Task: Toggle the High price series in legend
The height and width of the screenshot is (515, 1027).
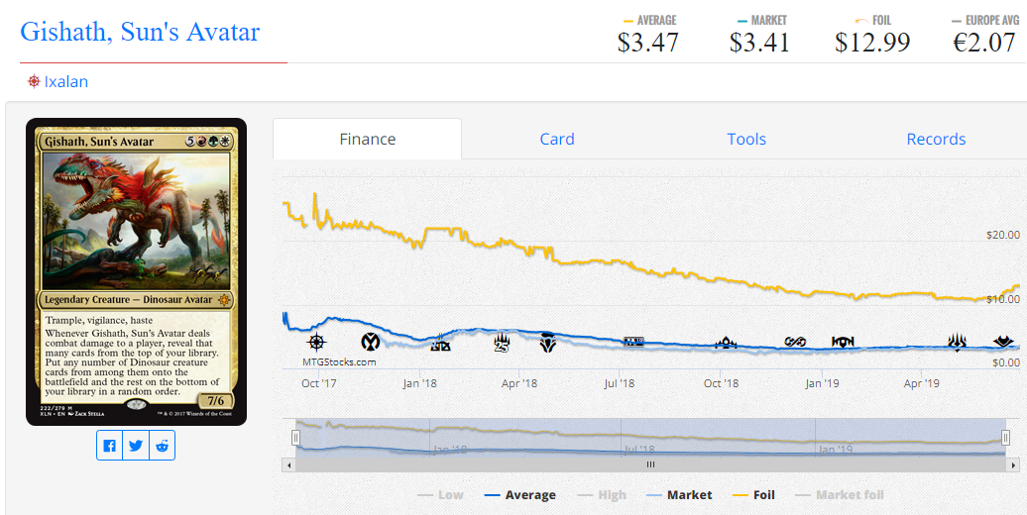Action: pyautogui.click(x=602, y=495)
